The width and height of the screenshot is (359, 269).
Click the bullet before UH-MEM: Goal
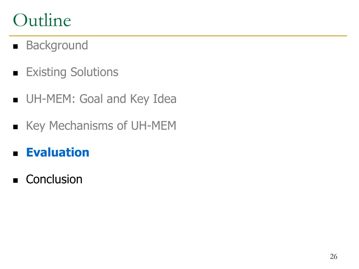point(15,100)
